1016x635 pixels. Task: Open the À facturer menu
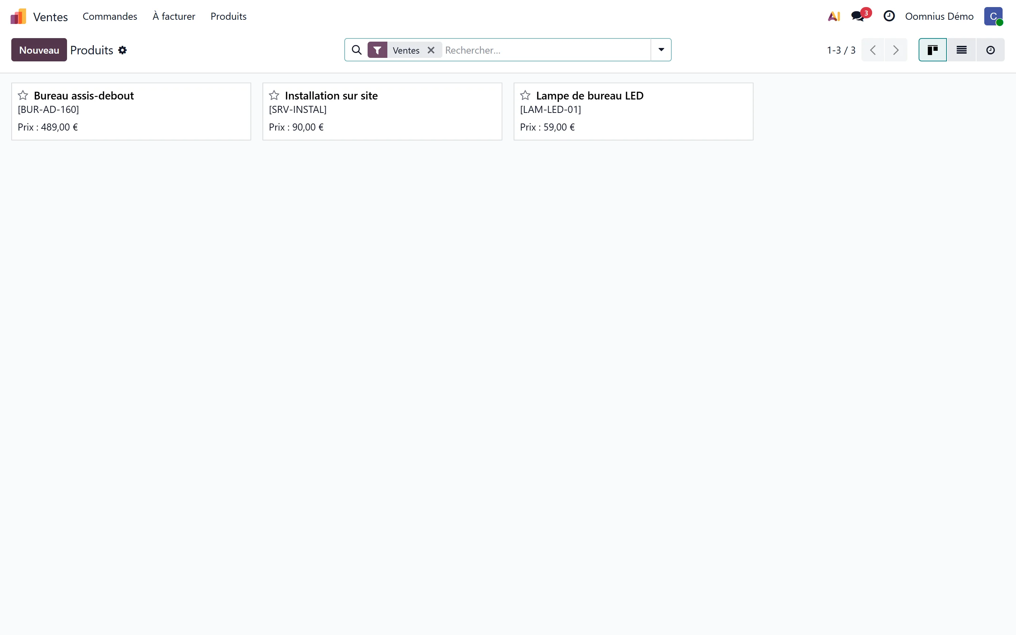174,16
